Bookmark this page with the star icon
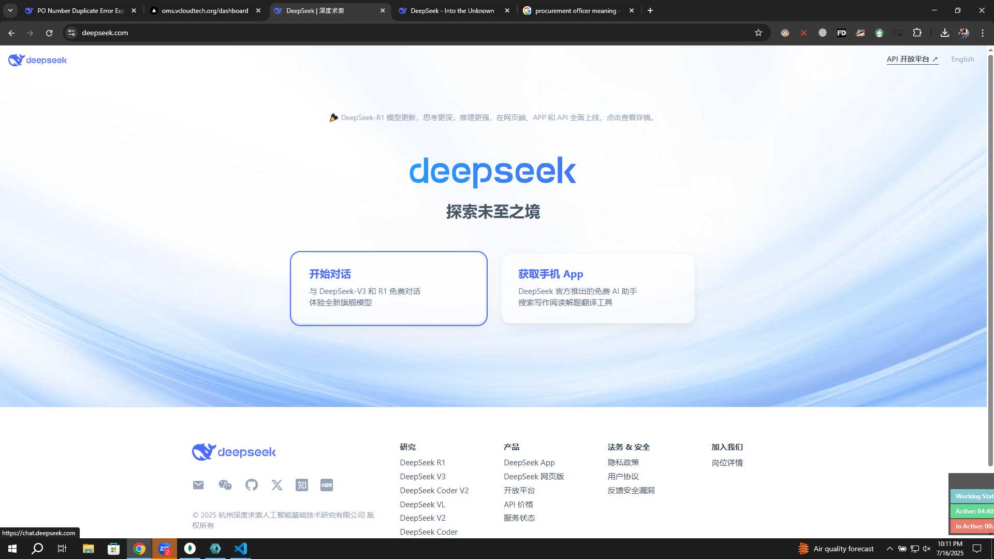The height and width of the screenshot is (559, 994). 758,33
